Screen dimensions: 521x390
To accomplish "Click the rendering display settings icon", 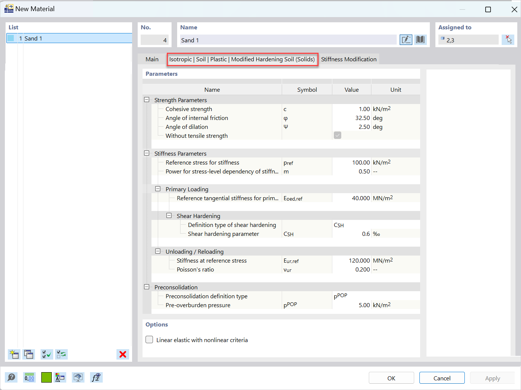I will (x=78, y=377).
